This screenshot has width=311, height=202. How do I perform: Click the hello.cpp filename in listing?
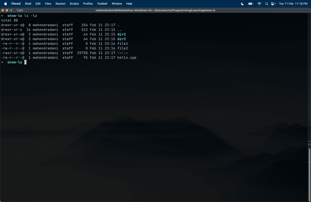127,58
